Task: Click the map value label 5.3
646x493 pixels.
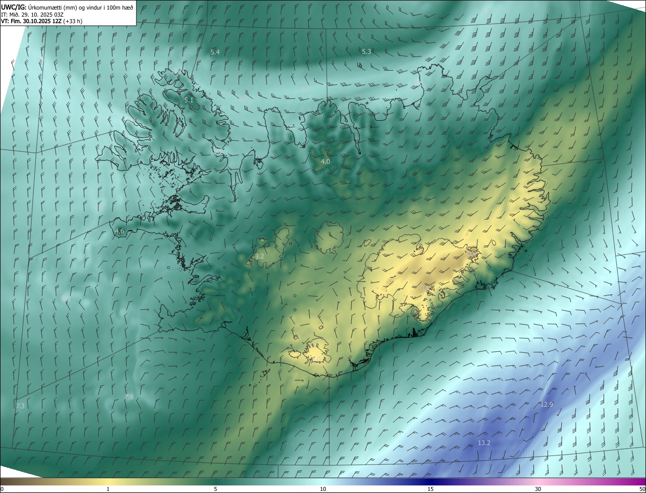Action: 366,52
